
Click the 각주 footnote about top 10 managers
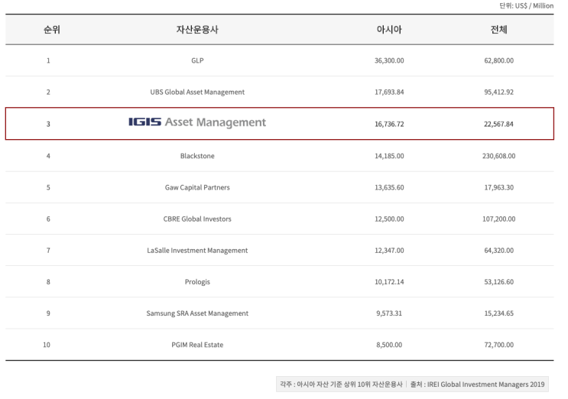coord(341,384)
